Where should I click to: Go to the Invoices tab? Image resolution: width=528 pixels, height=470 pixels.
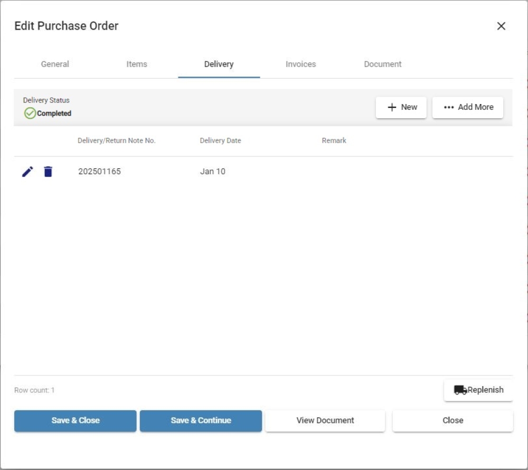(x=301, y=64)
